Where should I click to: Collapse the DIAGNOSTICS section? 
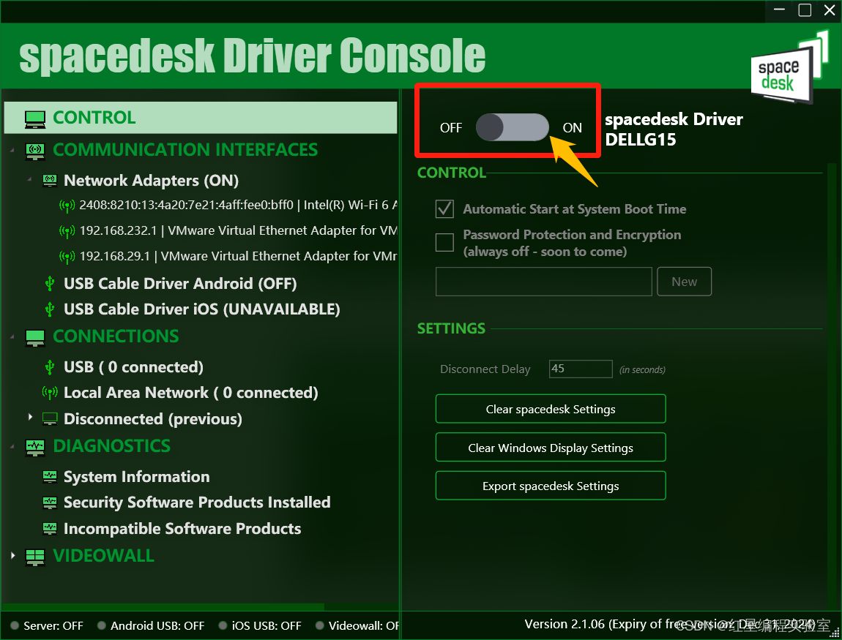(x=12, y=447)
